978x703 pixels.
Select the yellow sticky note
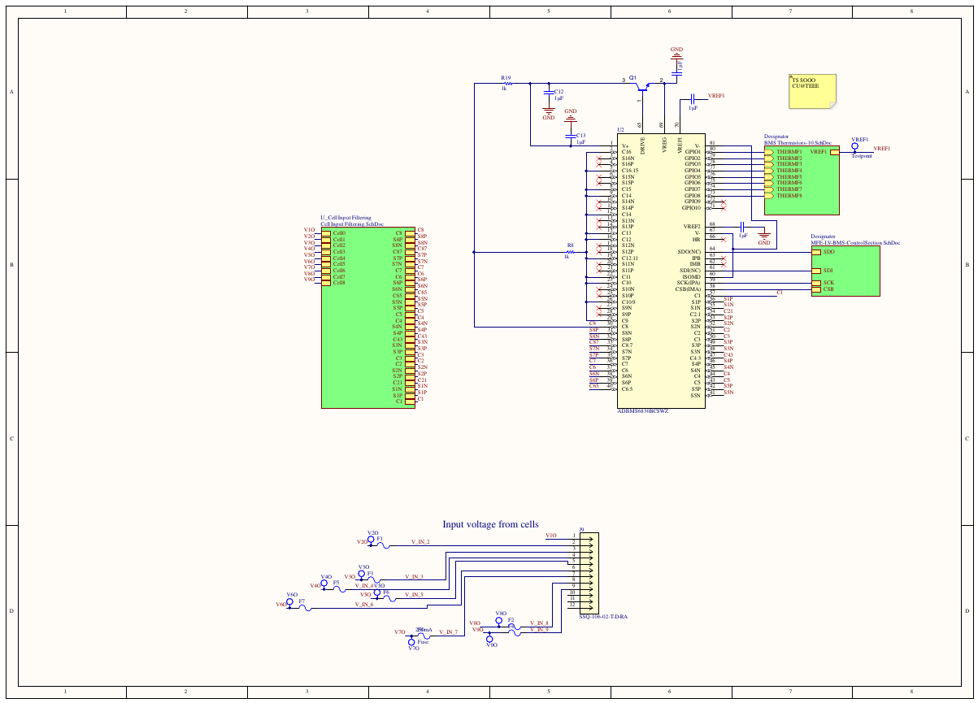pyautogui.click(x=813, y=90)
